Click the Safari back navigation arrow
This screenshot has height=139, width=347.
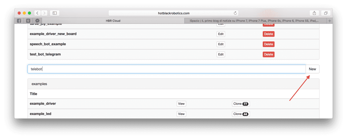[38, 13]
